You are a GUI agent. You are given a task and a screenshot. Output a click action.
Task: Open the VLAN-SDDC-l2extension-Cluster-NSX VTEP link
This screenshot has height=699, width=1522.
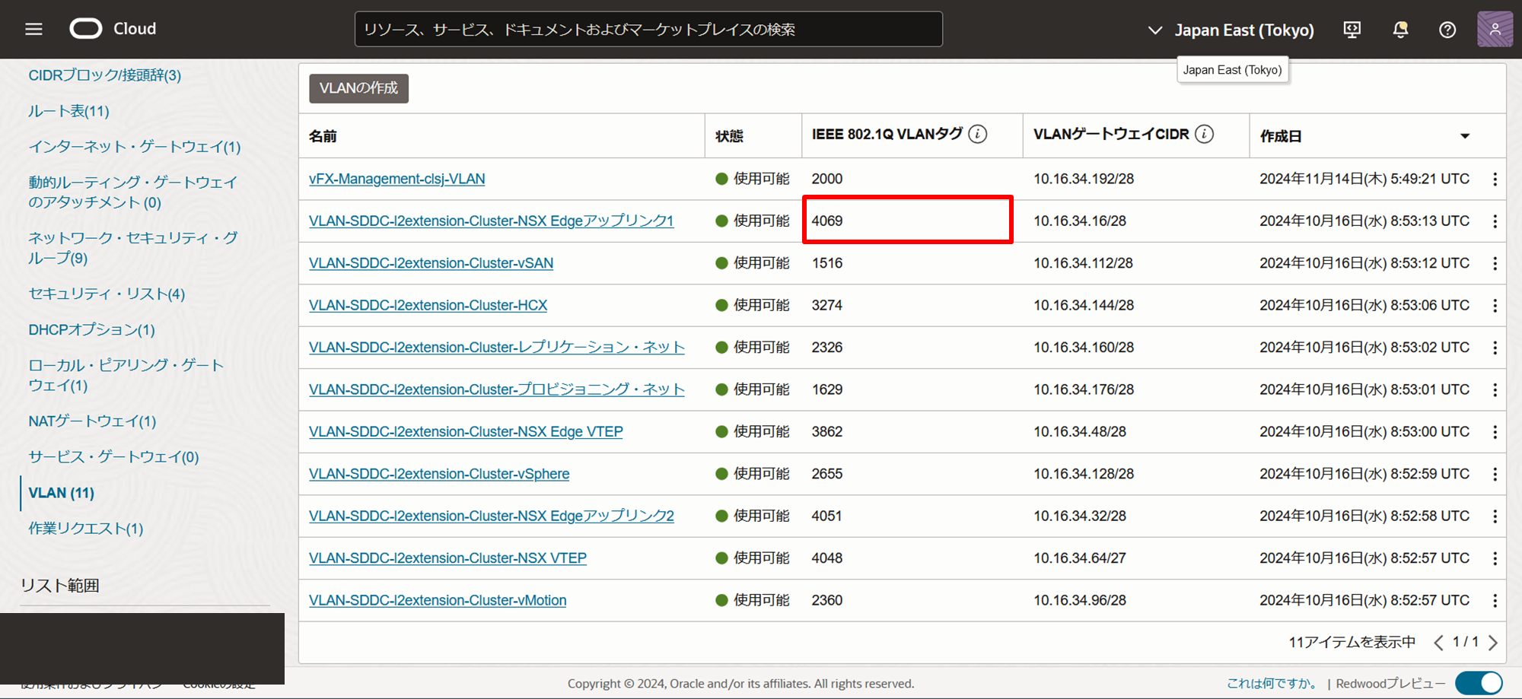(x=447, y=558)
